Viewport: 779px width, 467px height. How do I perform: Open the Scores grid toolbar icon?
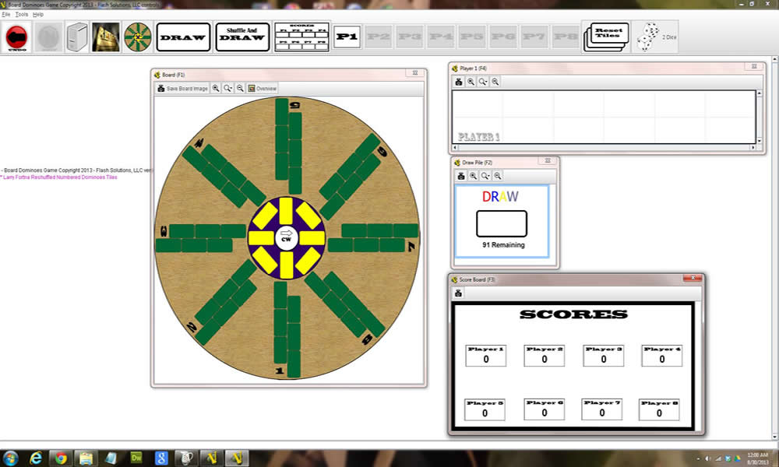(301, 37)
